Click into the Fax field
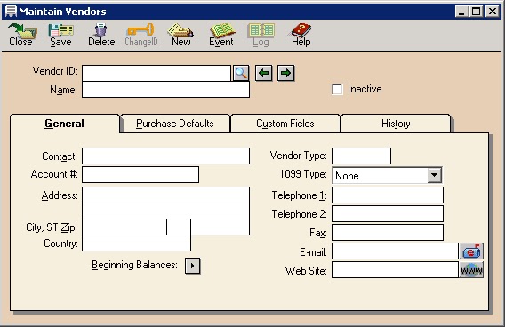The image size is (505, 327). click(x=388, y=233)
